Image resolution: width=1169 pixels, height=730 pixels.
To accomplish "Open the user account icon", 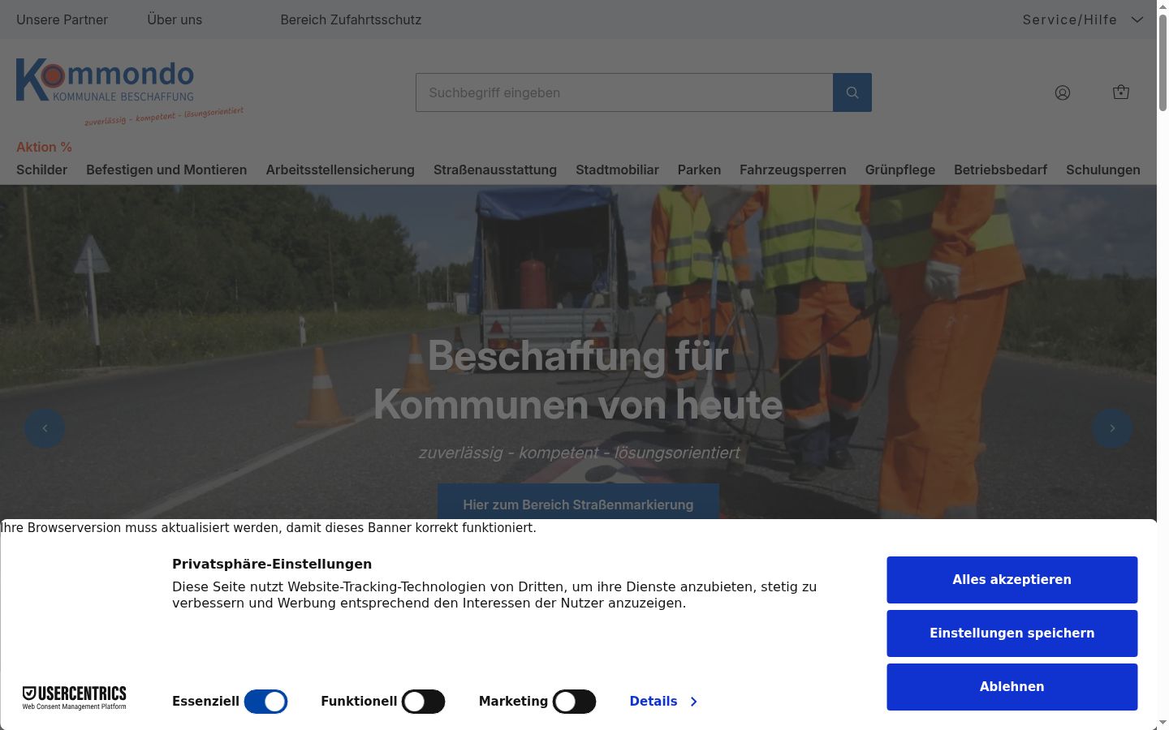I will pyautogui.click(x=1063, y=92).
